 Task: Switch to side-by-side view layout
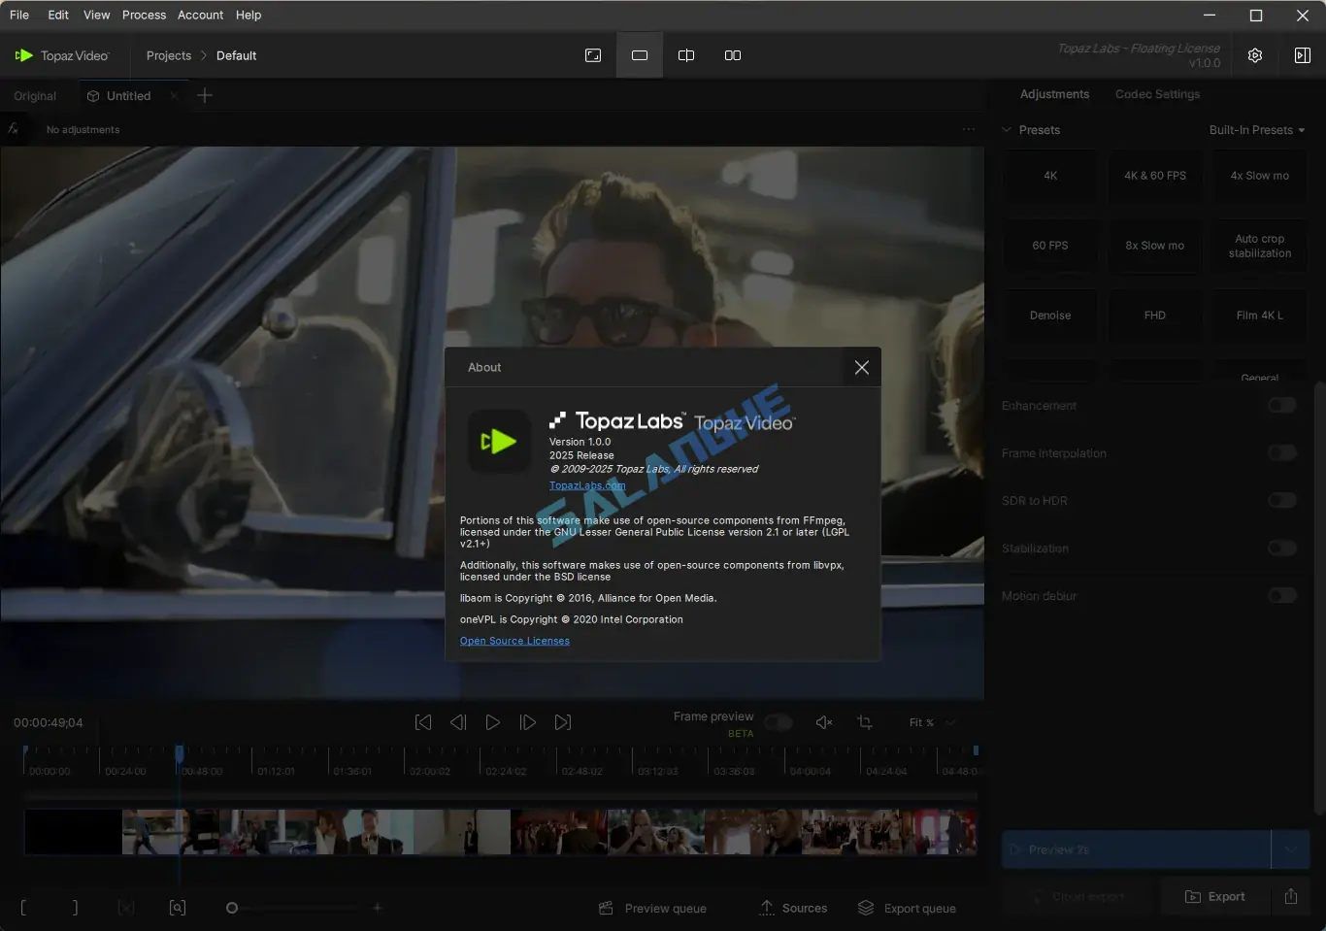(x=733, y=55)
